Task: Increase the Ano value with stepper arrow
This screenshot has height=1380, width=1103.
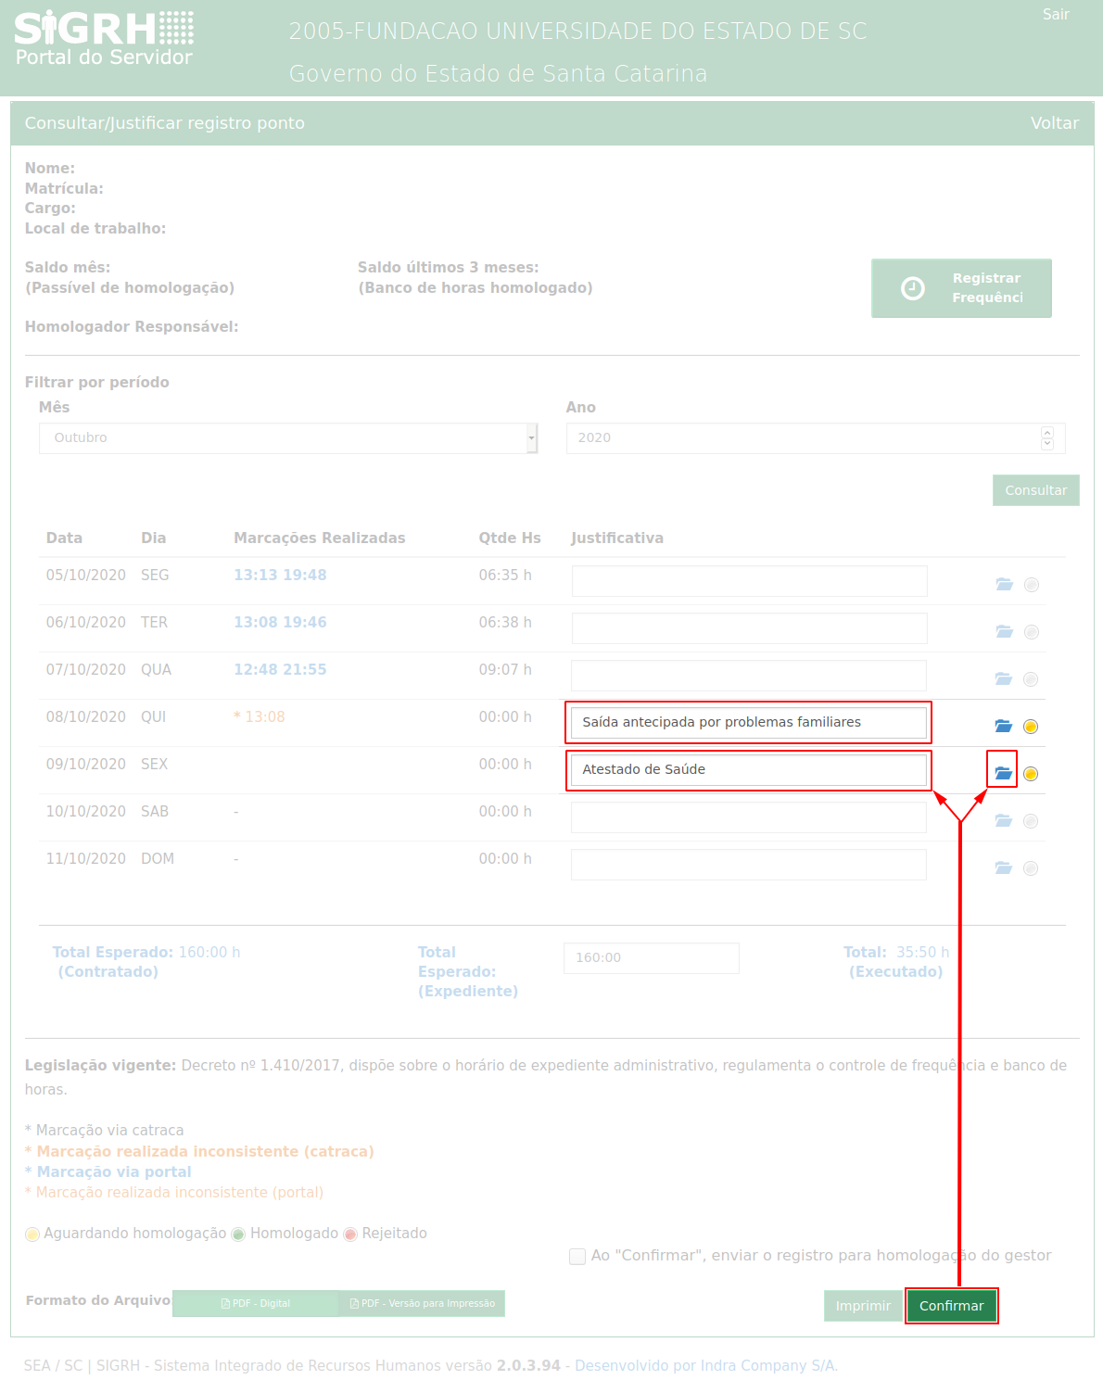Action: [1047, 433]
